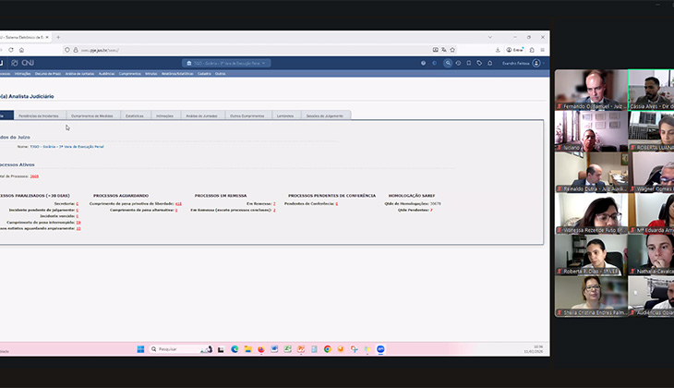Select Wanessa Rezende video thumbnail
Image resolution: width=674 pixels, height=388 pixels.
coord(591,213)
